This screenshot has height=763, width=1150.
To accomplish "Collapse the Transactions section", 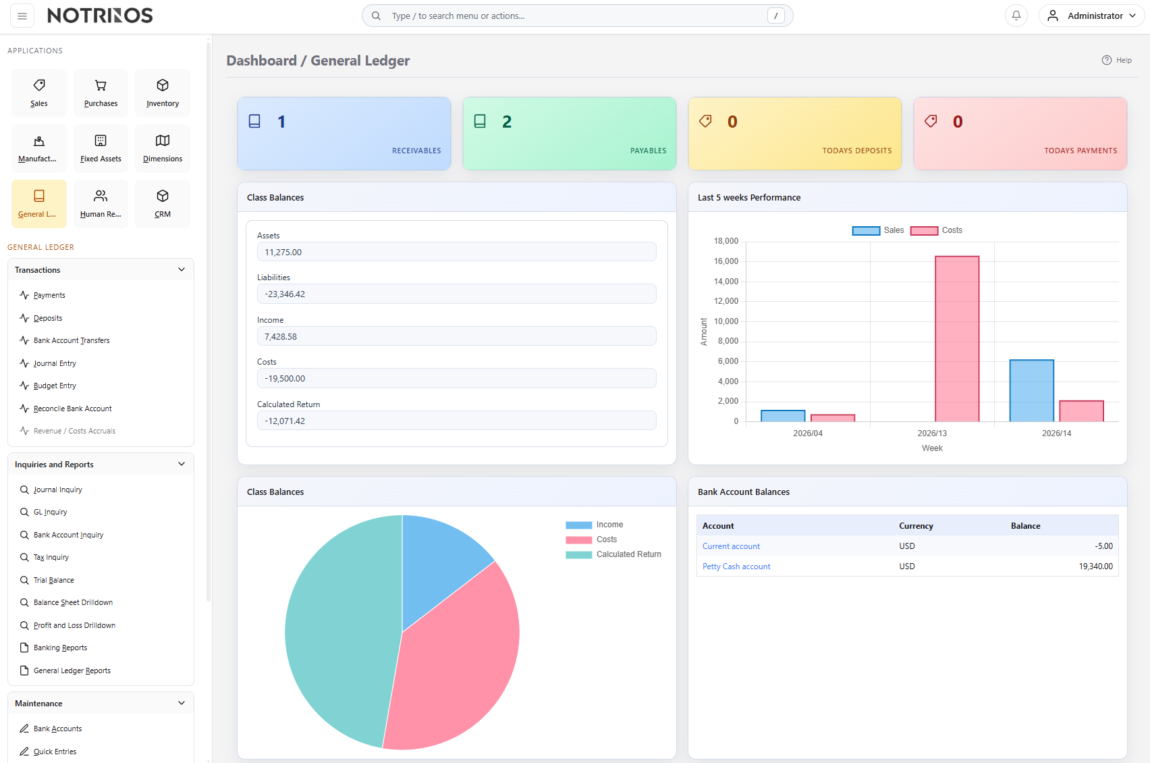I will pos(182,270).
